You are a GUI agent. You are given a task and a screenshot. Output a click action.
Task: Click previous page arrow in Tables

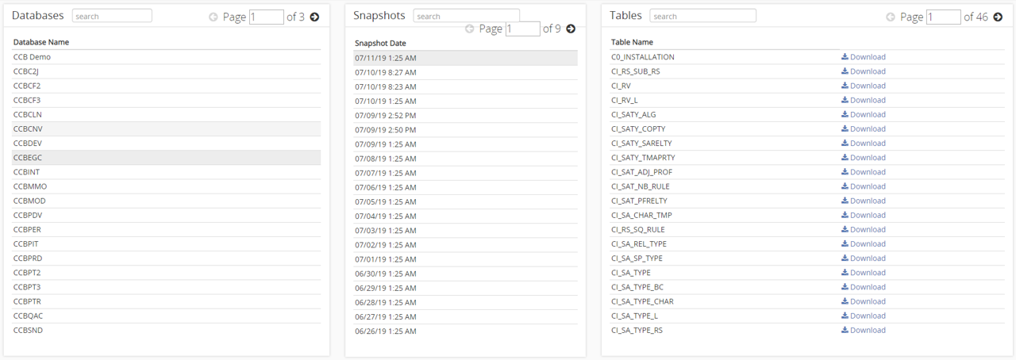891,17
